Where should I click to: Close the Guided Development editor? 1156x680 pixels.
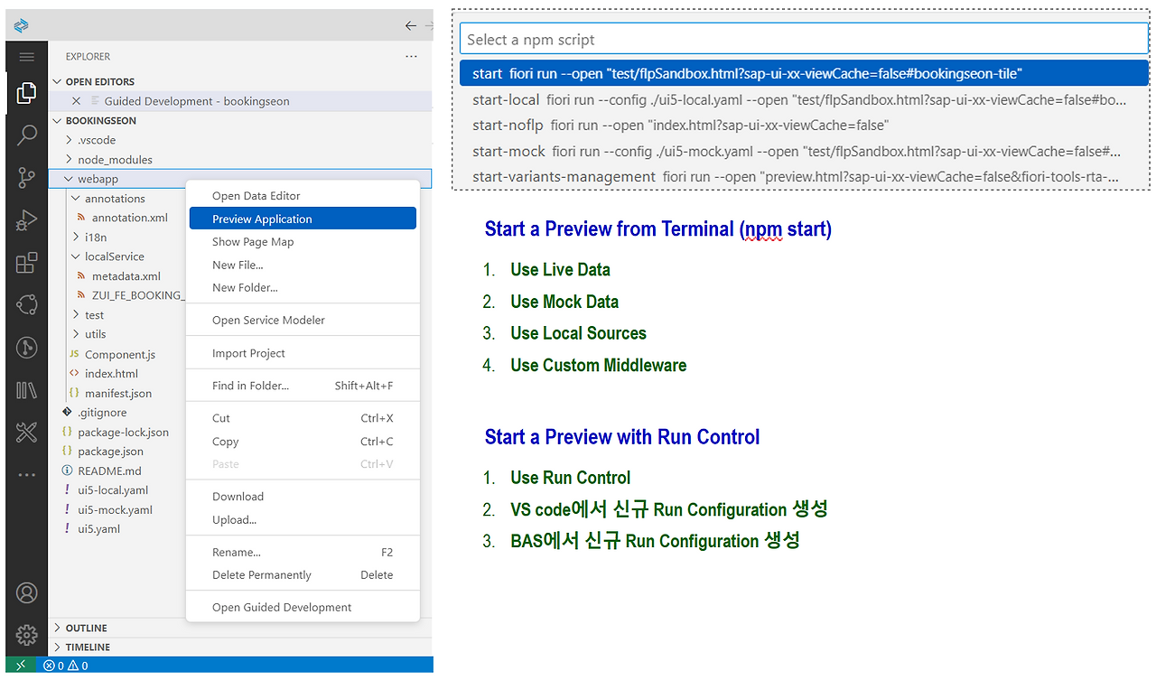tap(76, 101)
